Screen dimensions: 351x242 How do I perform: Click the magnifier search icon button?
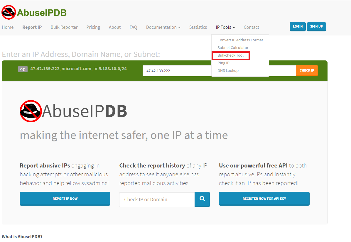[x=202, y=199]
